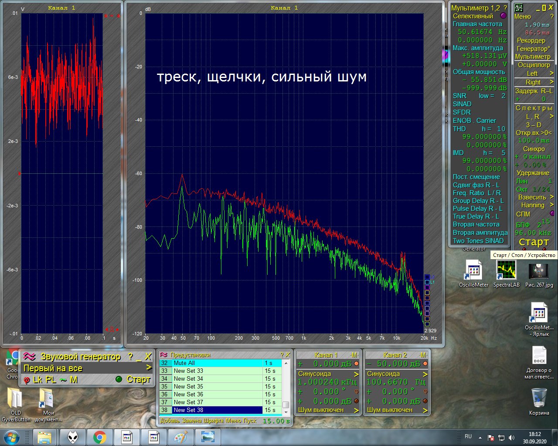The height and width of the screenshot is (446, 558).
Task: Click the presets list scrollbar thumb
Action: (x=286, y=405)
